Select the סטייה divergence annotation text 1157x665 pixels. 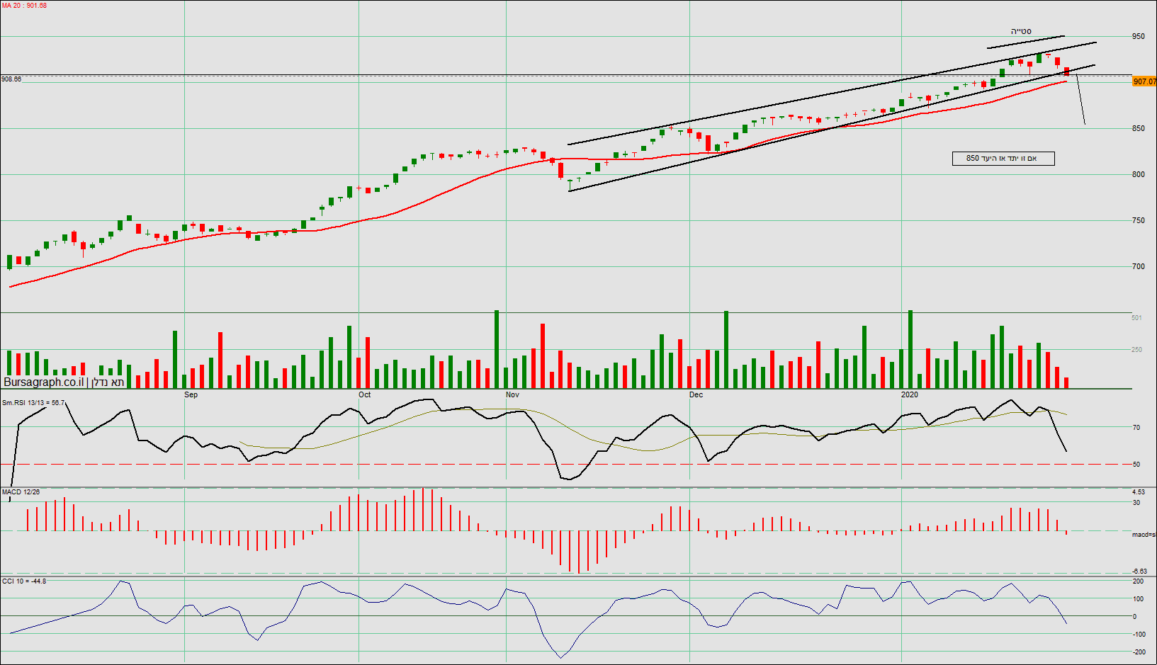[x=1021, y=31]
